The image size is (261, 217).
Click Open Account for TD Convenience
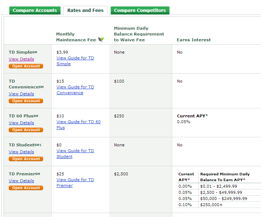coord(26,101)
